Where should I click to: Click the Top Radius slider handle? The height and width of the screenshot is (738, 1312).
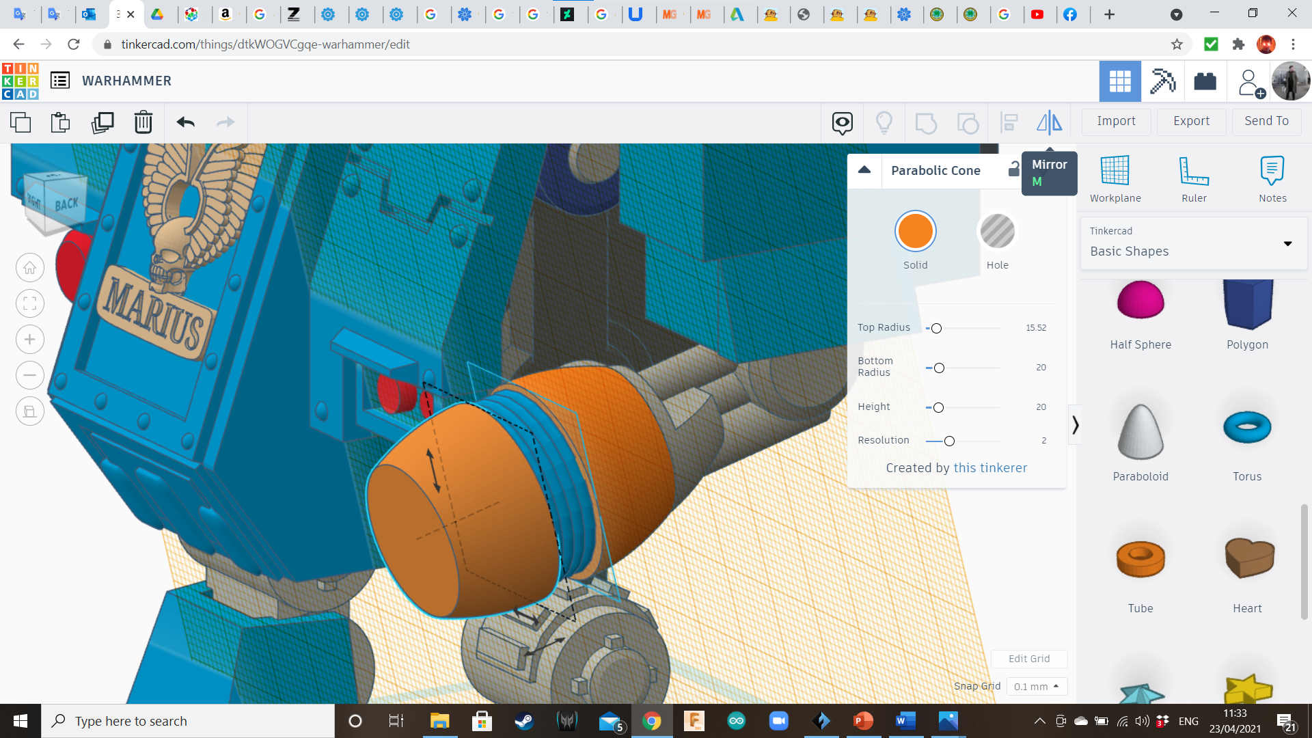(x=936, y=329)
